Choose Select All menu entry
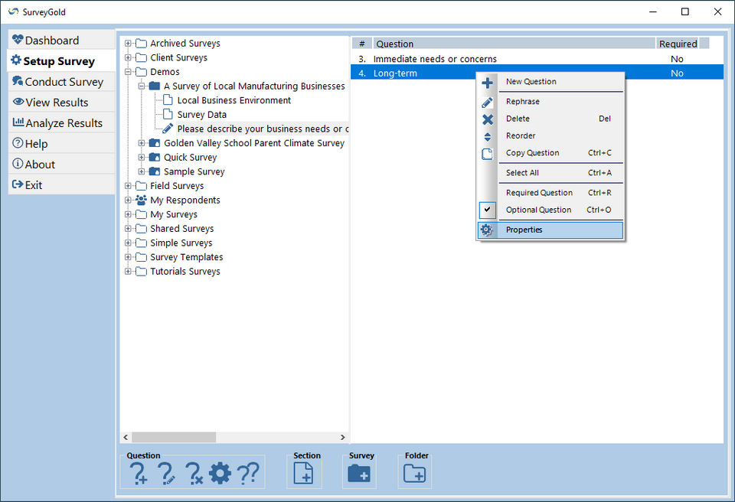Viewport: 735px width, 502px height. 550,172
